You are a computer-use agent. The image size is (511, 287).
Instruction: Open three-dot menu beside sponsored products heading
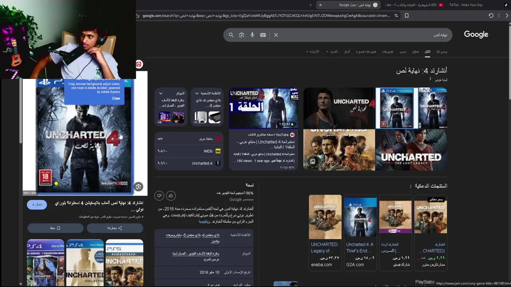point(410,186)
